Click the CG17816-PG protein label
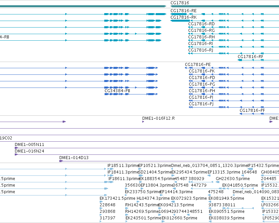 click(202, 84)
